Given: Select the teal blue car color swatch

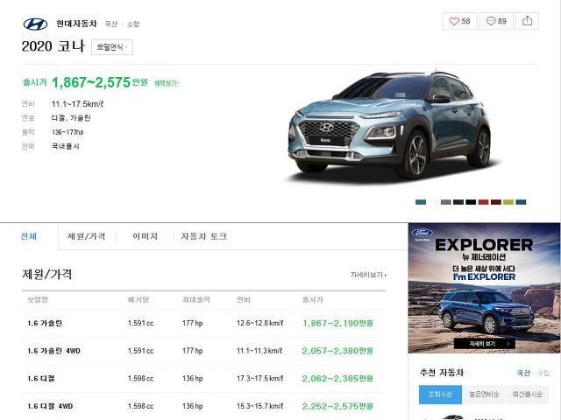Looking at the screenshot, I should click(x=421, y=202).
